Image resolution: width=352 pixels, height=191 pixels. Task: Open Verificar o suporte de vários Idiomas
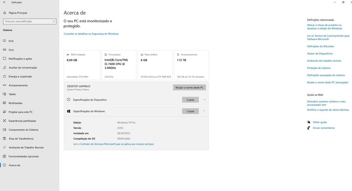328,110
